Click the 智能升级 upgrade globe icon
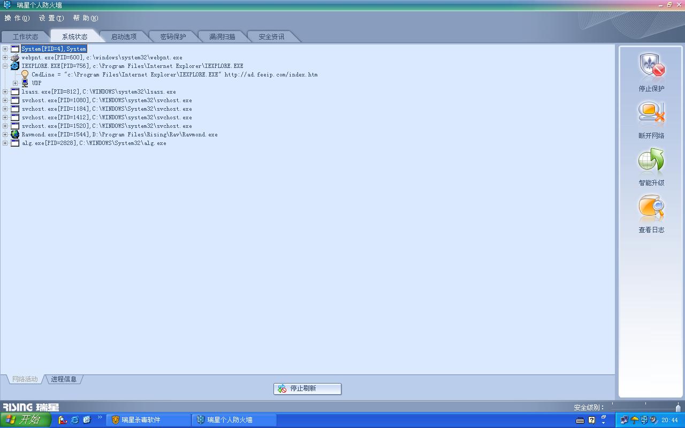The image size is (685, 428). (651, 160)
